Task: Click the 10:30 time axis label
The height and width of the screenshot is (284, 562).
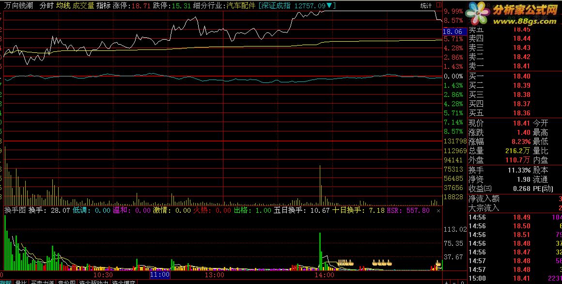Action: [103, 275]
